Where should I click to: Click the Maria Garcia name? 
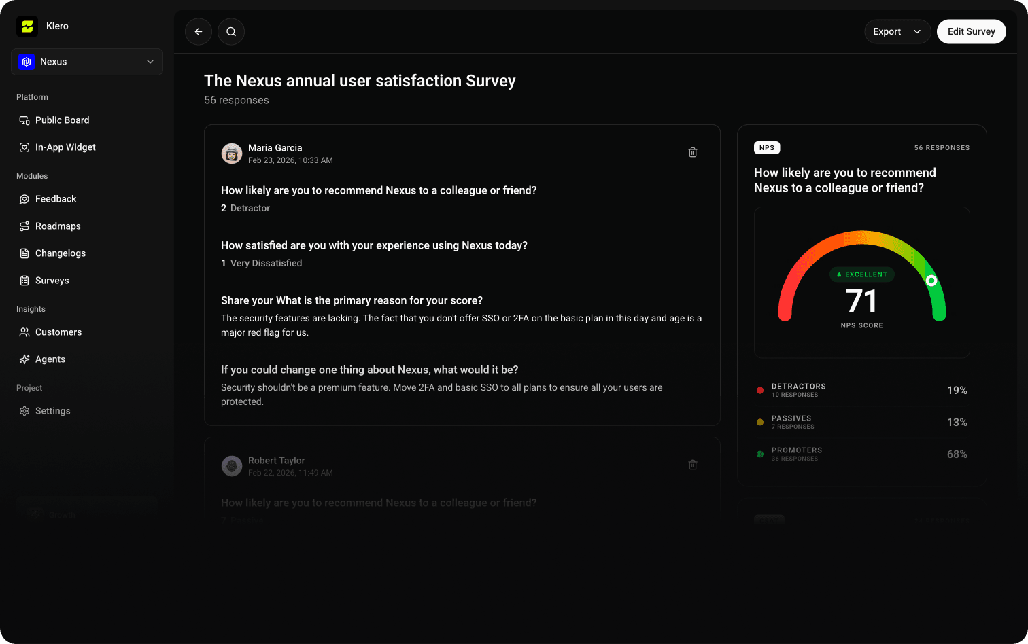[x=275, y=148]
